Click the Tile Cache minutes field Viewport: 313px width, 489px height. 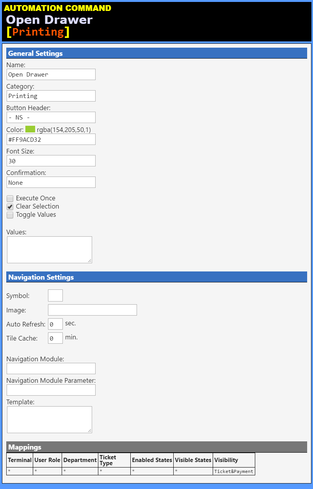tap(55, 338)
